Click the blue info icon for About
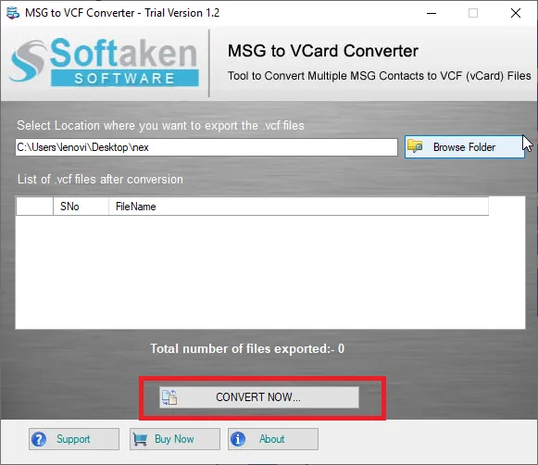Image resolution: width=538 pixels, height=465 pixels. coord(238,439)
